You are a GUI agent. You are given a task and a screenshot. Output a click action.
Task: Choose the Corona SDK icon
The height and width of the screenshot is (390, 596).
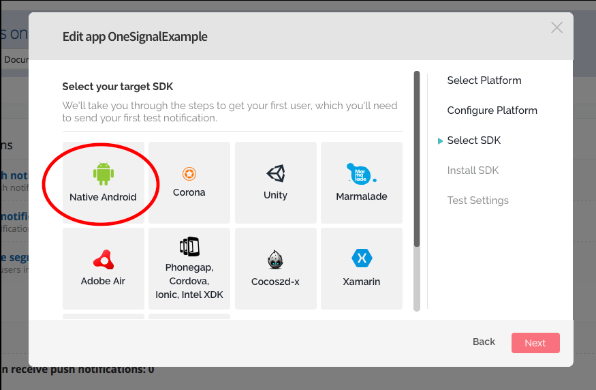189,174
